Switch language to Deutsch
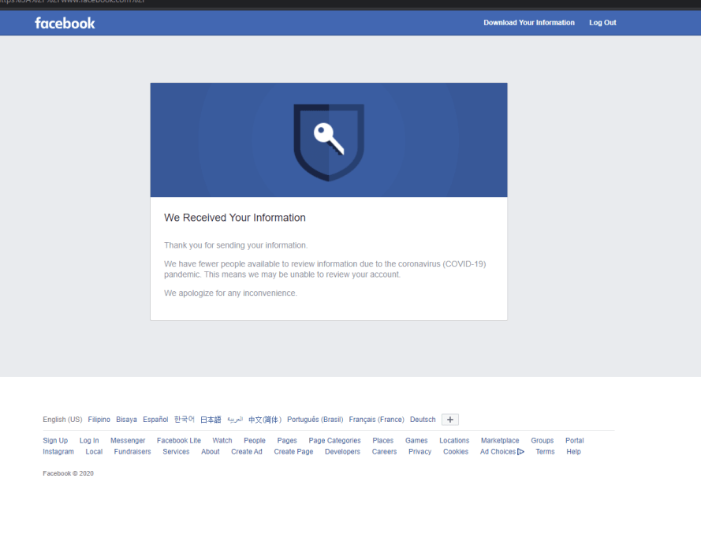The image size is (701, 534). pos(423,420)
